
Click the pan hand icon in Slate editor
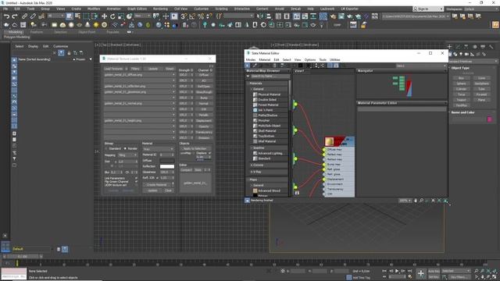415,201
